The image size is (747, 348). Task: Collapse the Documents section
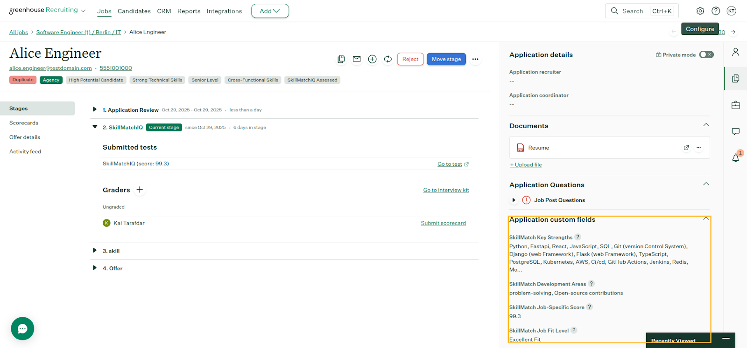click(706, 125)
